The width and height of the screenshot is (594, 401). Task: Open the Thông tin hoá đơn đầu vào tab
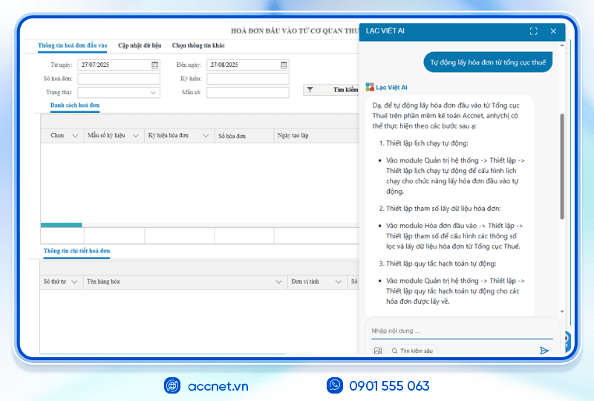(x=72, y=45)
